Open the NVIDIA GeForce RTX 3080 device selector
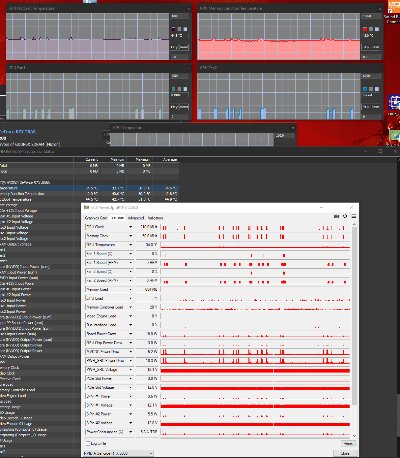 [x=118, y=453]
